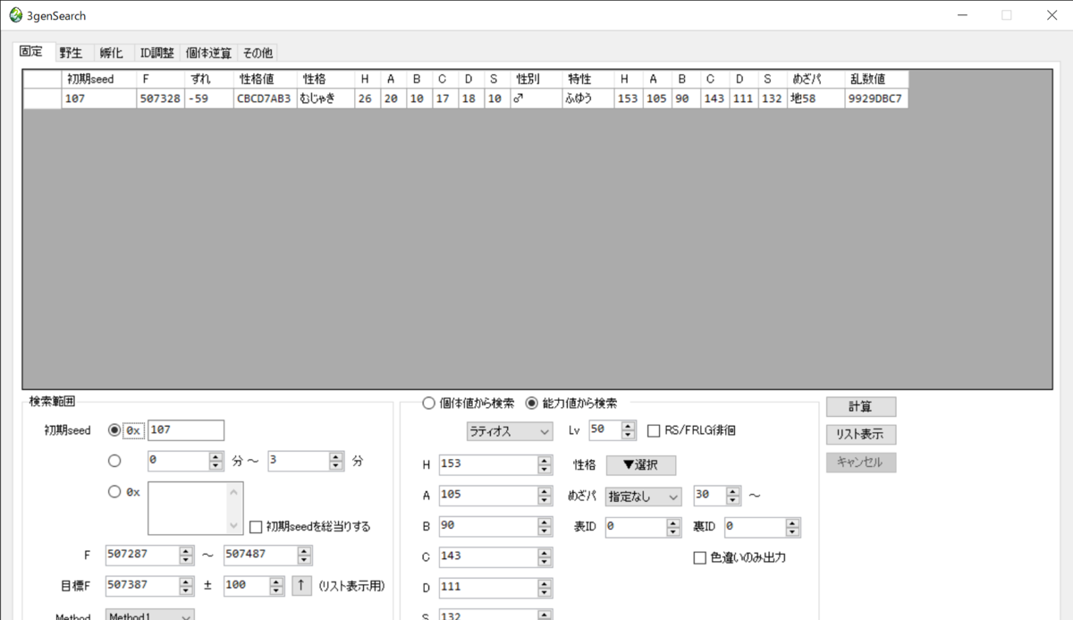1073x620 pixels.
Task: Click the -59 offset cell
Action: [207, 98]
